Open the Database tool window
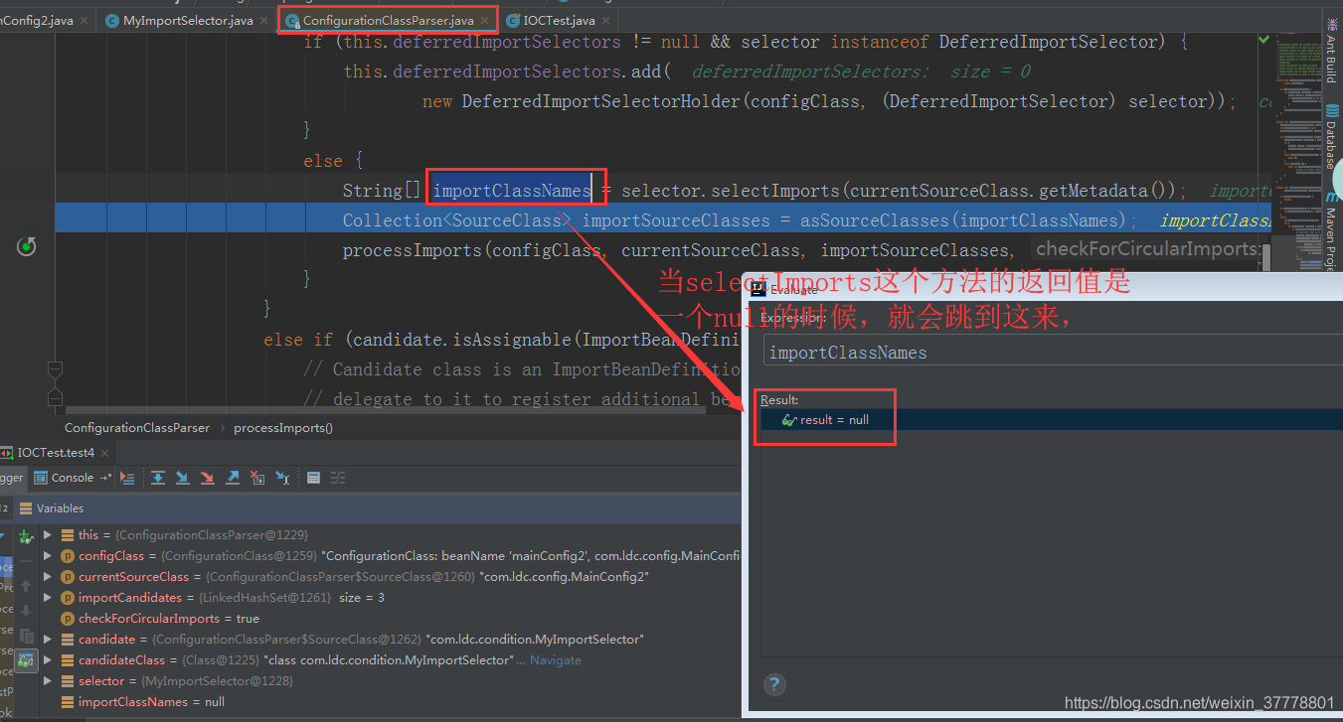The image size is (1343, 722). pos(1331,138)
